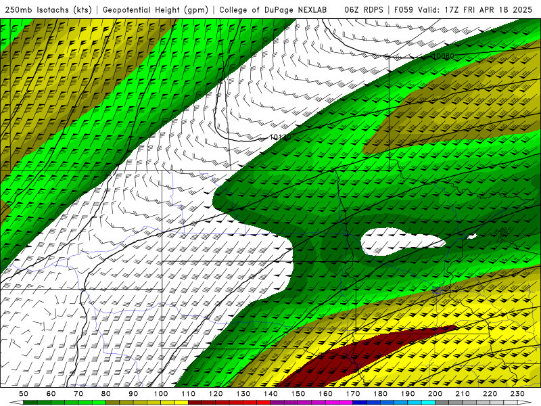541x406 pixels.
Task: Click the 50 value on the color scale
Action: [x=24, y=394]
